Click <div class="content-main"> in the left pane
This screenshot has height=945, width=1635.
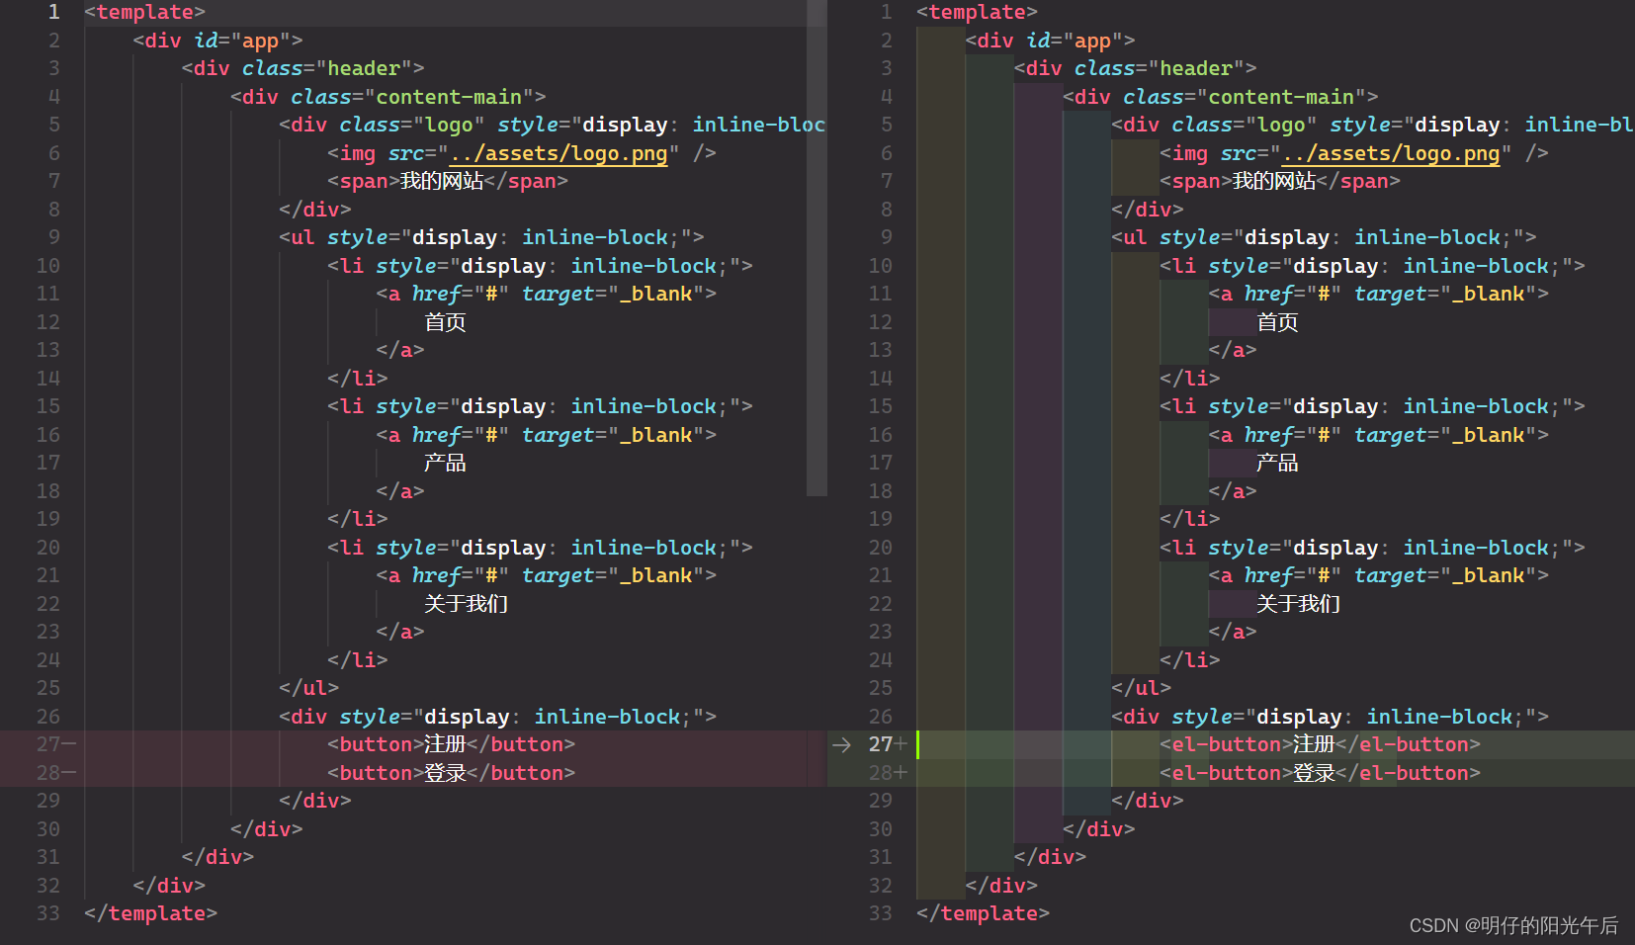coord(387,97)
